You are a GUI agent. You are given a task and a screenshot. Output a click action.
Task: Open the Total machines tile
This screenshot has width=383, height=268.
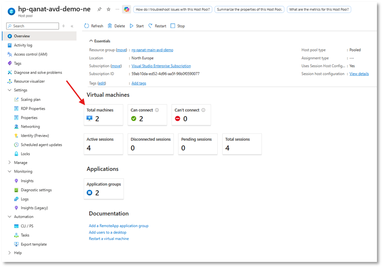click(103, 115)
